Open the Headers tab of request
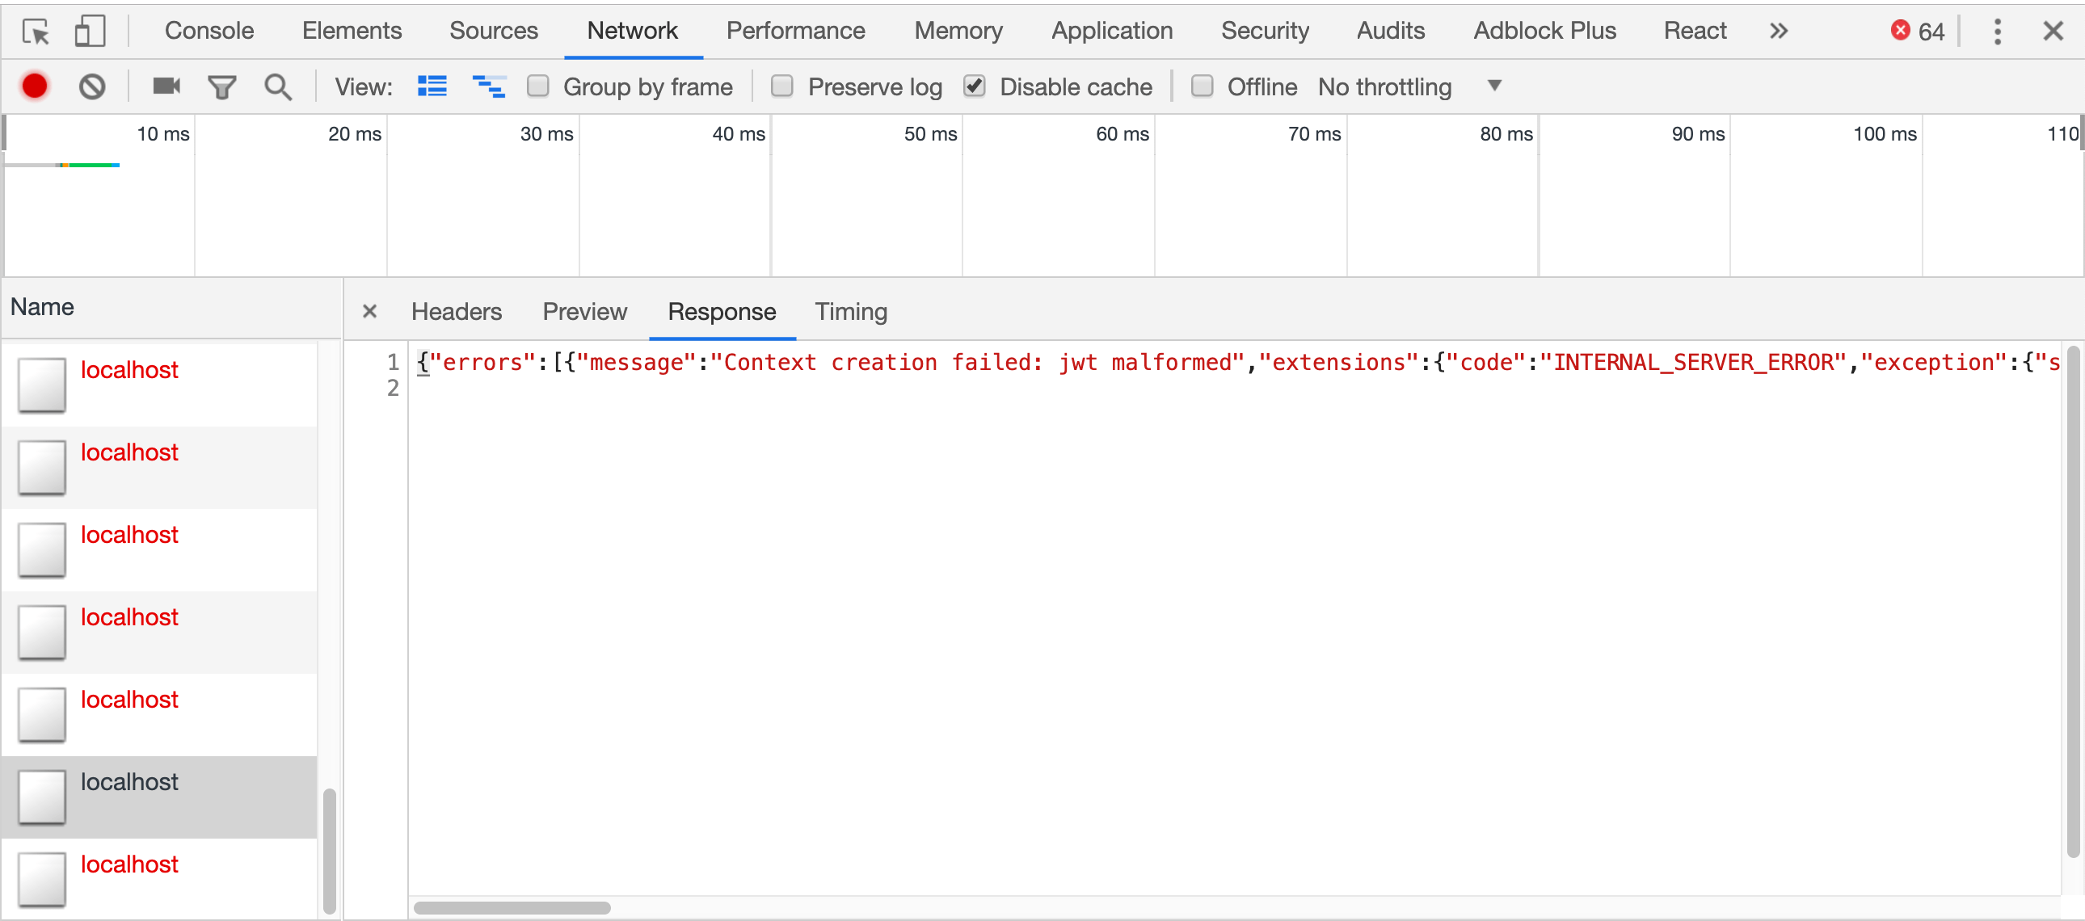 pyautogui.click(x=457, y=312)
